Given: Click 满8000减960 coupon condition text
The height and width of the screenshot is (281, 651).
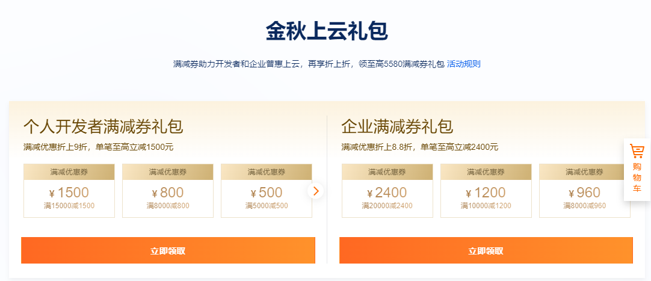Looking at the screenshot, I should (x=585, y=205).
